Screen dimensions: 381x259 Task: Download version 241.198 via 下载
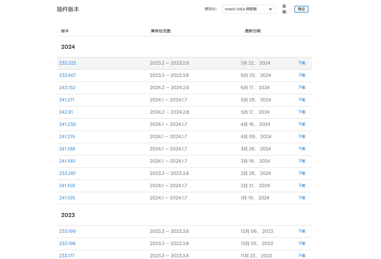pyautogui.click(x=302, y=149)
